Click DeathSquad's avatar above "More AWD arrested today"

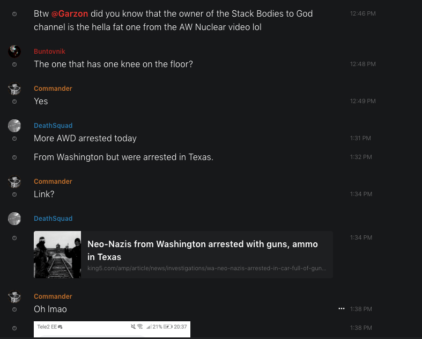(14, 126)
